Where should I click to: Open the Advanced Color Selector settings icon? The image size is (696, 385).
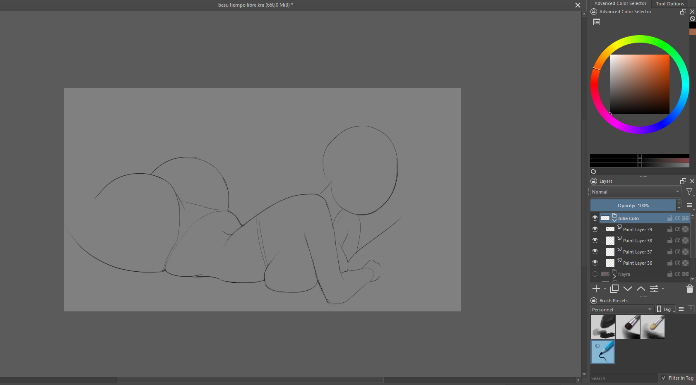[x=597, y=22]
